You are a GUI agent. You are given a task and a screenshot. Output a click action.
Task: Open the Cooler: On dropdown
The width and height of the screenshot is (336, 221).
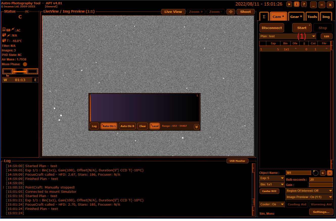tap(272, 204)
